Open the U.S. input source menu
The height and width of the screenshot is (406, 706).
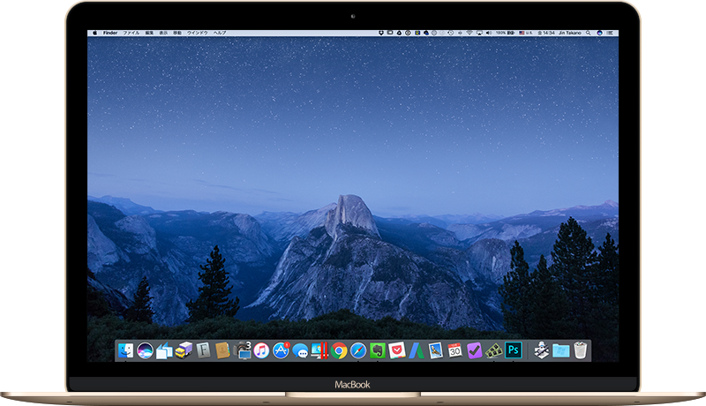tap(525, 33)
